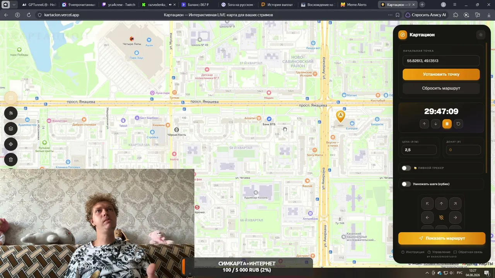The width and height of the screenshot is (495, 278).
Task: Click the Четыре Лапы place on map
Action: tap(132, 41)
